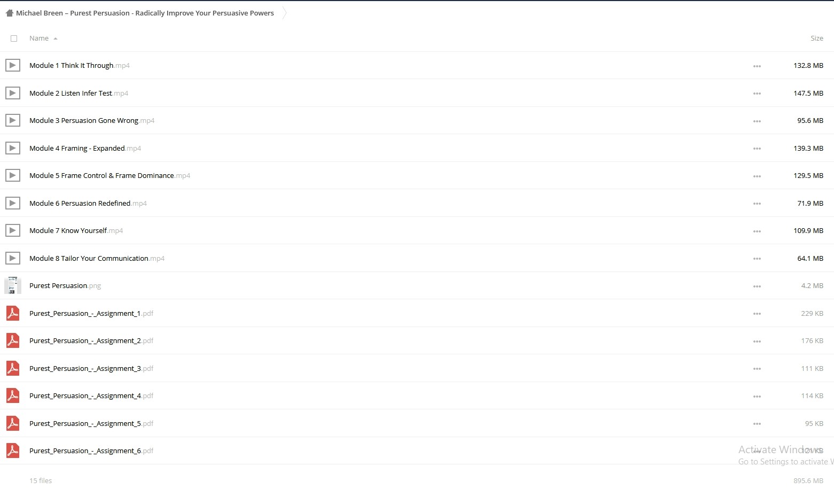The image size is (834, 489).
Task: Open Purest_Persuasion_-_Assignment_2.pdf file name
Action: tap(91, 340)
